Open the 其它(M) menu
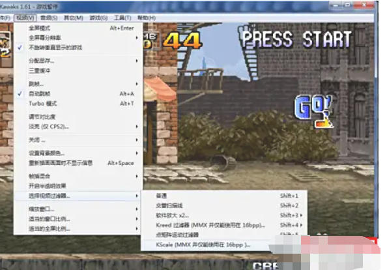The height and width of the screenshot is (270, 387). pos(74,18)
